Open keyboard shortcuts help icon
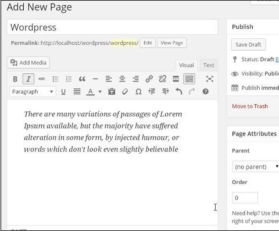279x231 pixels. (x=206, y=91)
